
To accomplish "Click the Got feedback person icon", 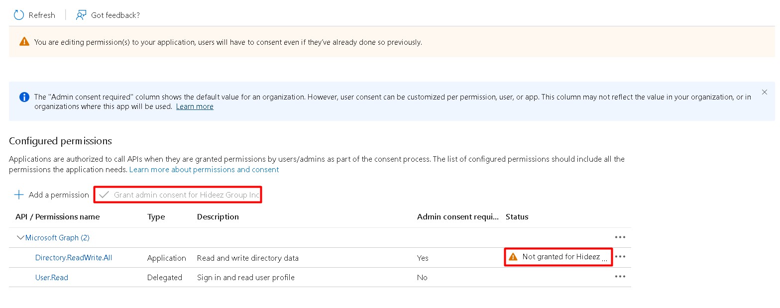I will tap(81, 15).
